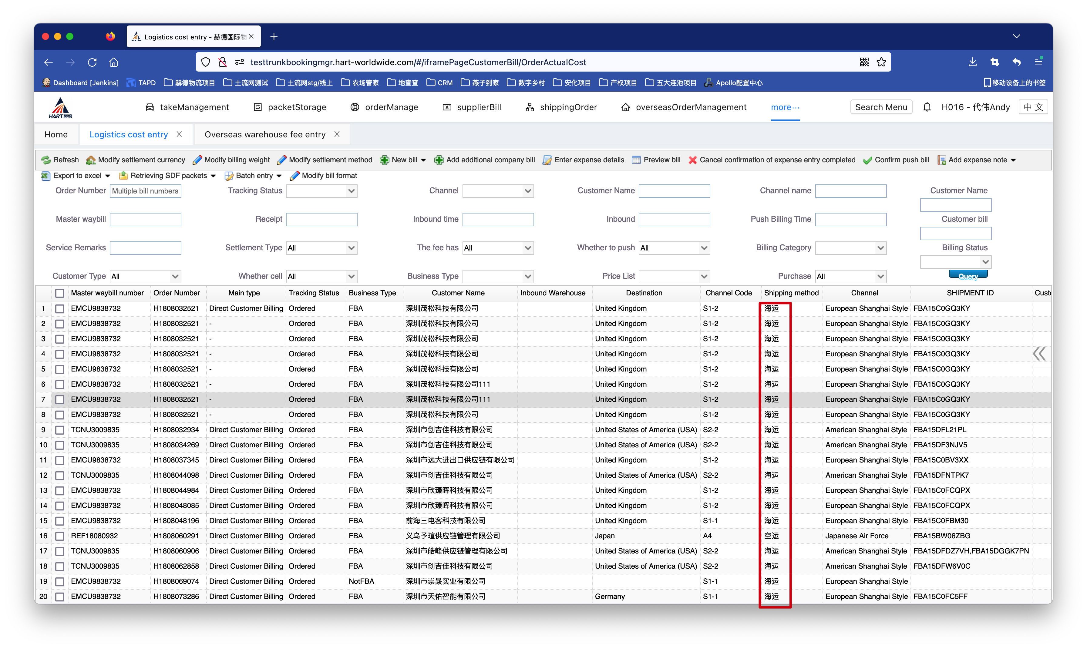
Task: Click the page QR code icon
Action: point(864,62)
